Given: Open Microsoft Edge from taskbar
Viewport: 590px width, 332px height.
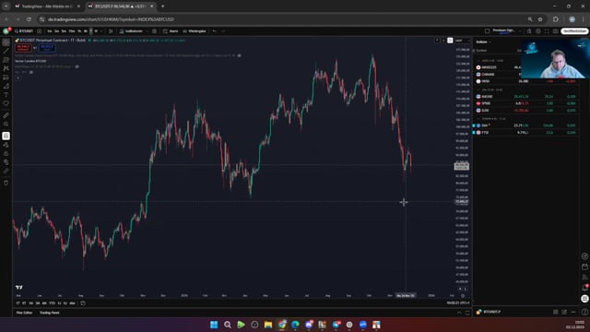Looking at the screenshot, I should pos(295,325).
